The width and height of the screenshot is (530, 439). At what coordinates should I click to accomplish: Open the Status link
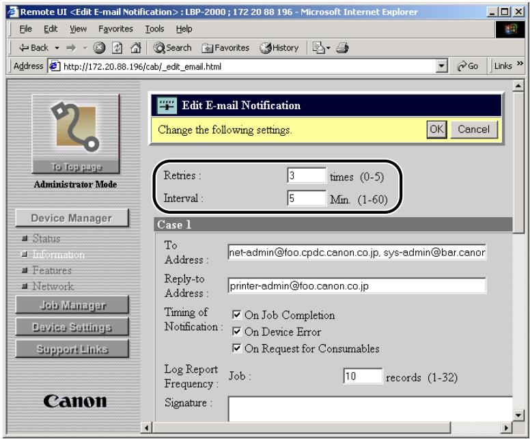pos(46,238)
